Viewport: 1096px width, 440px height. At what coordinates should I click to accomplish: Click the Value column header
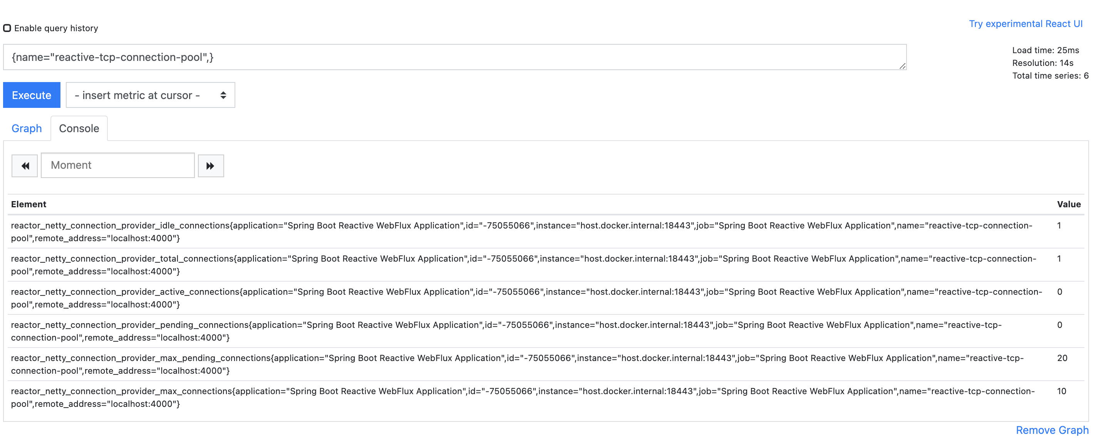(1069, 204)
